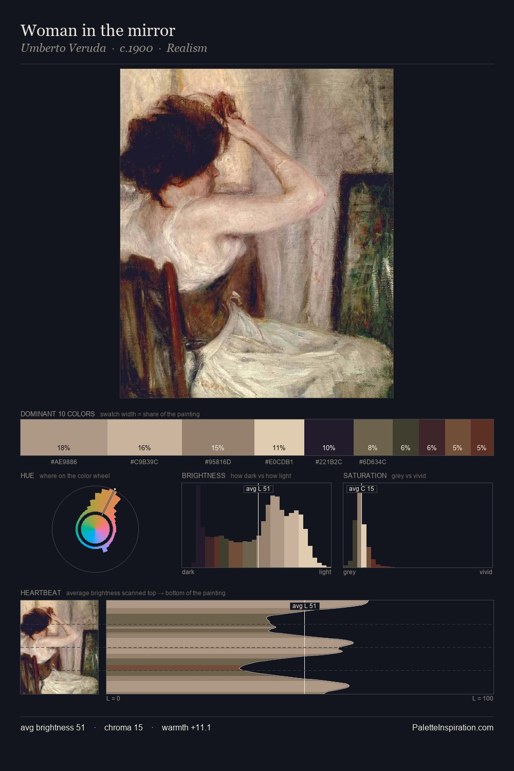Select the first 6% dark olive swatch
Viewport: 514px width, 771px height.
[406, 437]
